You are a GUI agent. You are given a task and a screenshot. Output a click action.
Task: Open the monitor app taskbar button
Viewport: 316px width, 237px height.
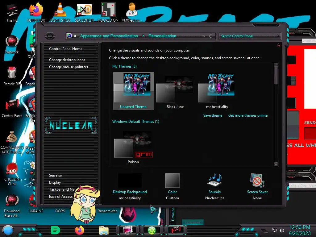click(x=127, y=230)
